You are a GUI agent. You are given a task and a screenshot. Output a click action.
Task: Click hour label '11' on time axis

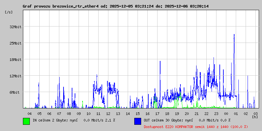click(99, 114)
